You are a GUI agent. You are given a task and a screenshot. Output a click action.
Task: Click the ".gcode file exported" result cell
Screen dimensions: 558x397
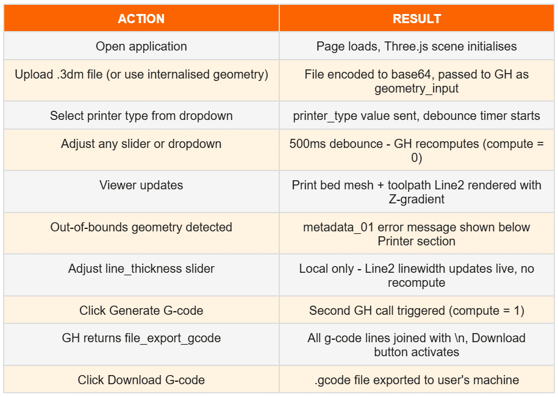[x=417, y=380]
